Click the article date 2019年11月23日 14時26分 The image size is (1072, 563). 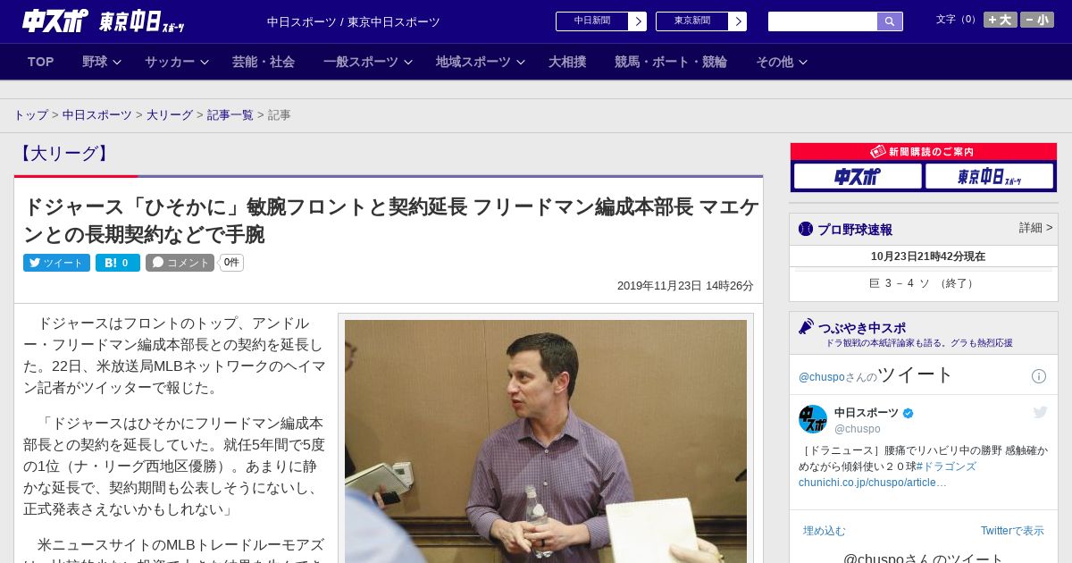coord(685,286)
